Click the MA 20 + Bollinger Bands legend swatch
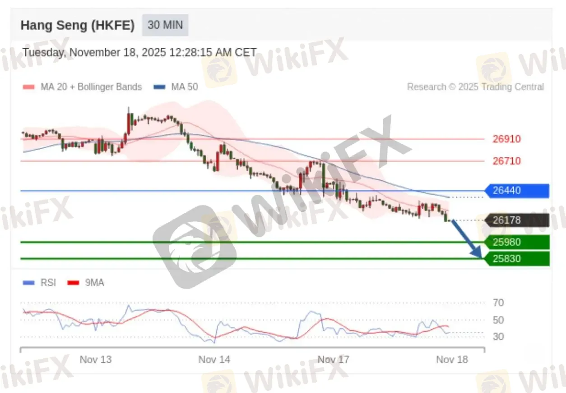Viewport: 566px width, 393px height. [29, 87]
